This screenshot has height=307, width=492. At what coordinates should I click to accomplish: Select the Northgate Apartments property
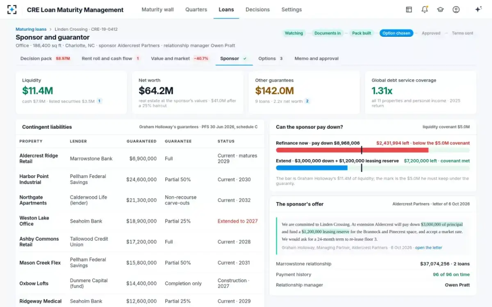pyautogui.click(x=33, y=200)
